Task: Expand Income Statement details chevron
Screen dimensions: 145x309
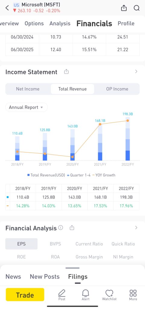Action: tap(136, 72)
